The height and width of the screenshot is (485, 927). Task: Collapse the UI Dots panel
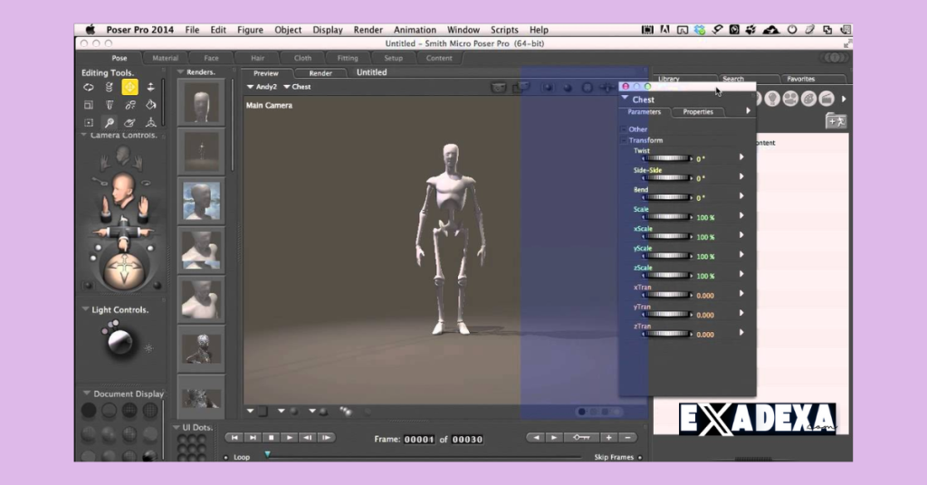177,426
